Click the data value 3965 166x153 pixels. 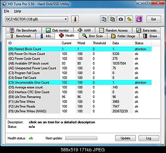(x=116, y=102)
